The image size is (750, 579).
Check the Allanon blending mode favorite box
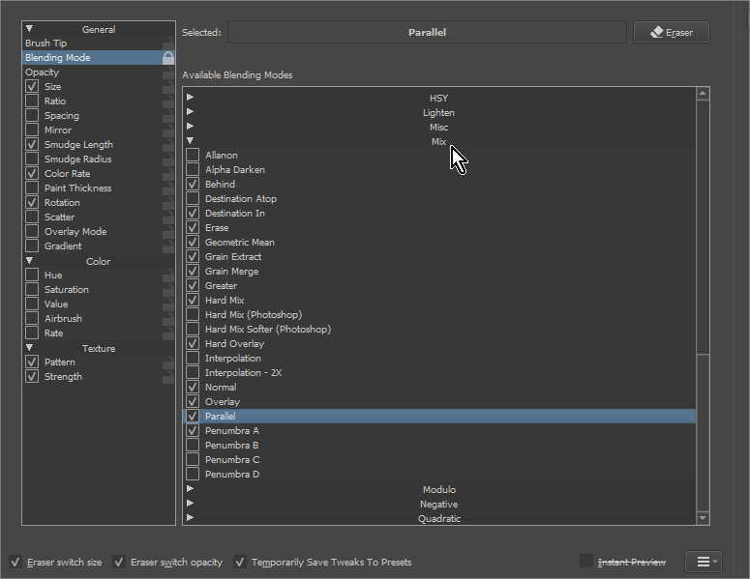(193, 155)
